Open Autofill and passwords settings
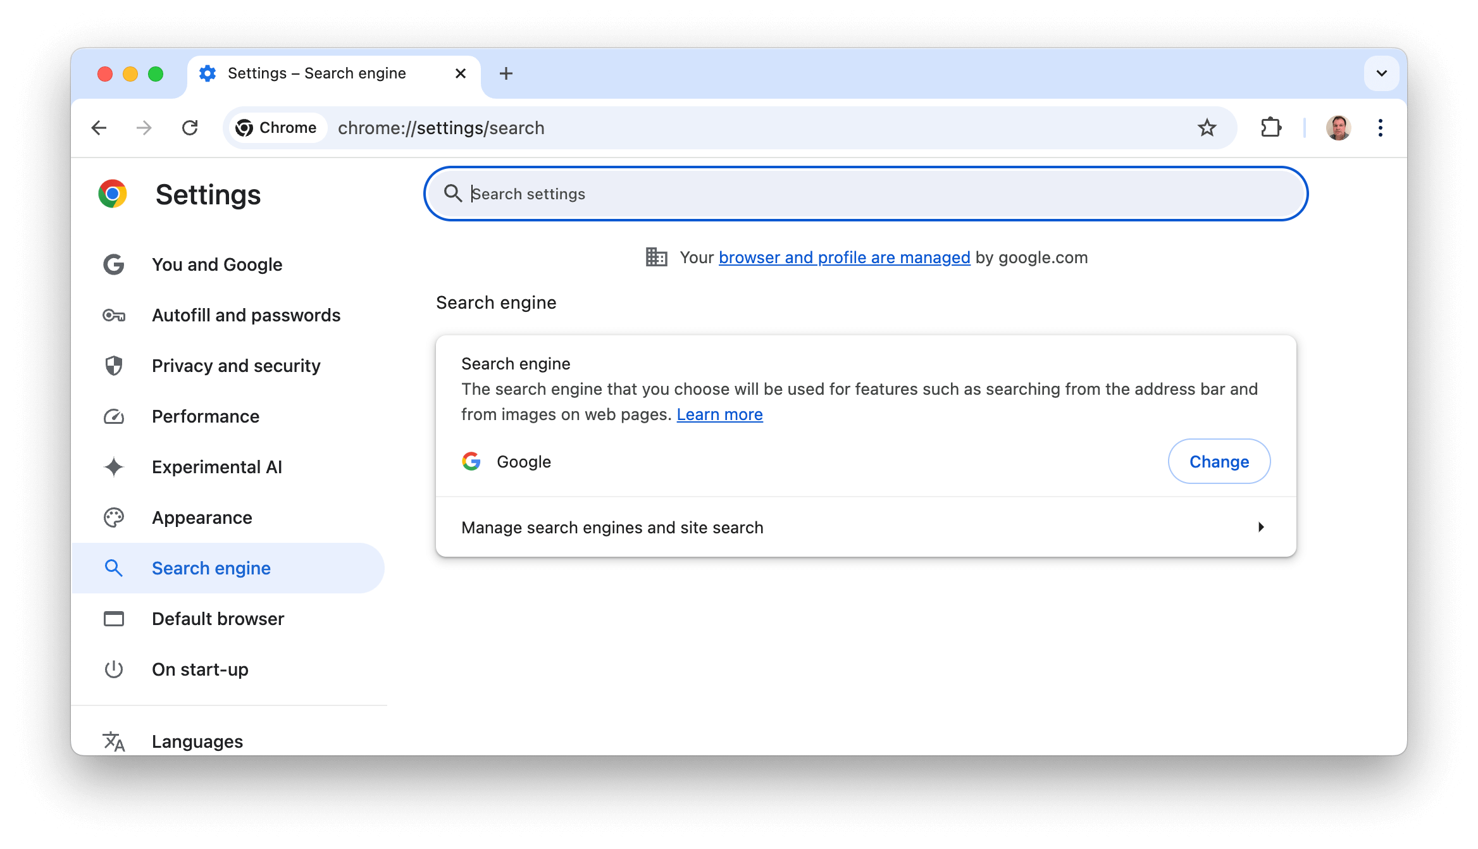The width and height of the screenshot is (1478, 849). pos(245,315)
